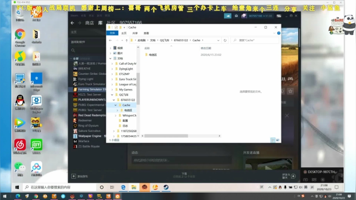356x200 pixels.
Task: Open the 文件 ribbon tab
Action: [112, 33]
